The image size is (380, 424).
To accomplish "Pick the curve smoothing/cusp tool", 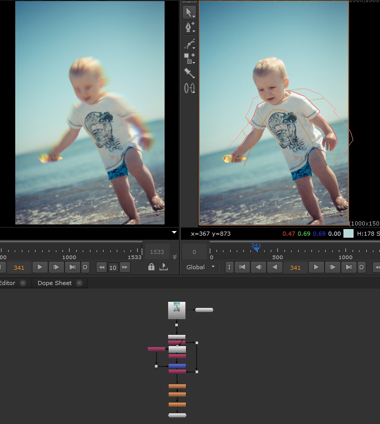I will click(x=189, y=44).
